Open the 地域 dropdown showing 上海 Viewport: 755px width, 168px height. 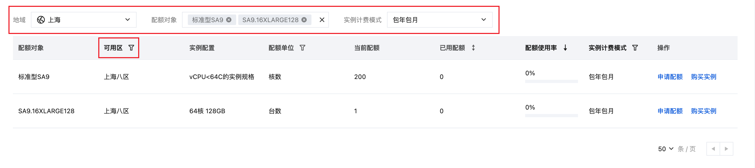[x=83, y=20]
